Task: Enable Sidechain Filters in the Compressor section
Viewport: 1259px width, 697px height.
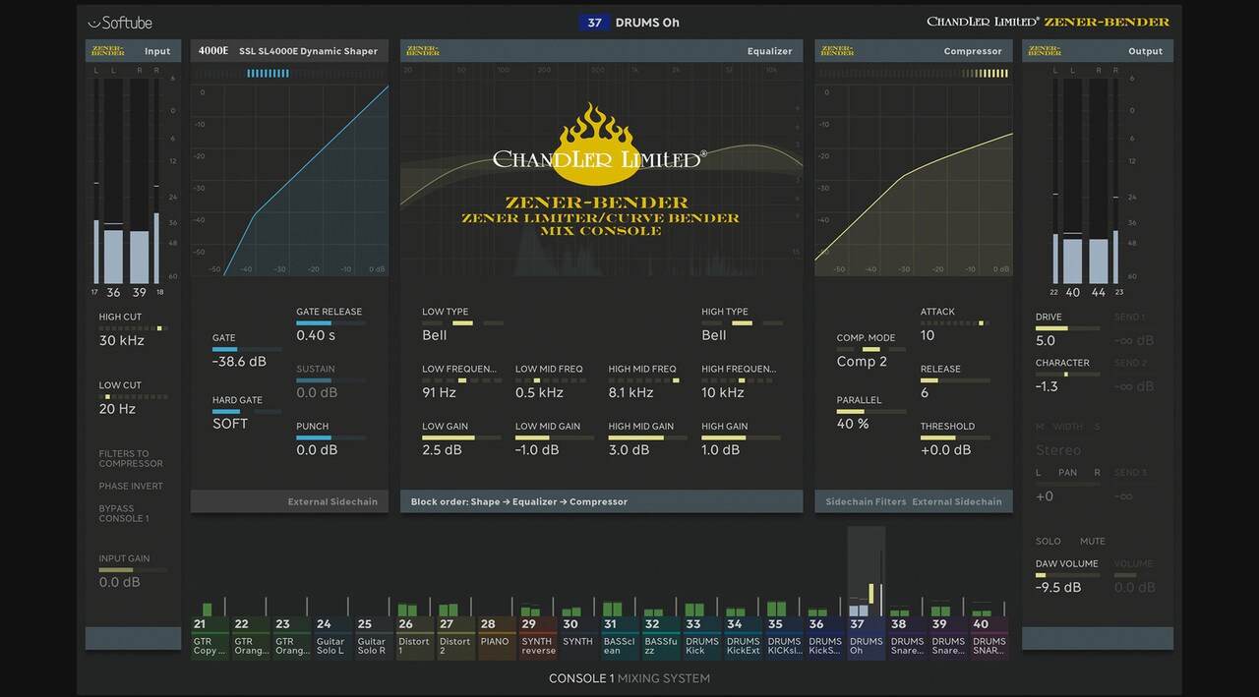Action: click(866, 501)
